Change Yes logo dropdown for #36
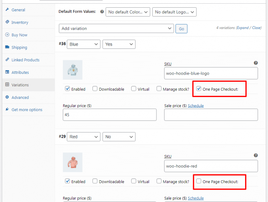268x202 pixels. click(x=119, y=44)
